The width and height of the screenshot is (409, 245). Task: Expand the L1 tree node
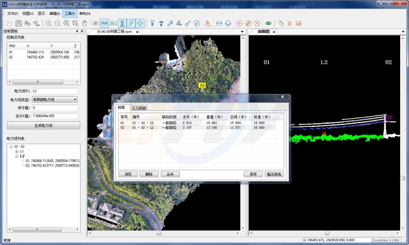tap(17, 152)
